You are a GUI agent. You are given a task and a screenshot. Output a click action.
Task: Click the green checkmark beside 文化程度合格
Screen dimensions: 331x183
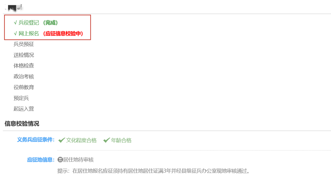click(62, 140)
